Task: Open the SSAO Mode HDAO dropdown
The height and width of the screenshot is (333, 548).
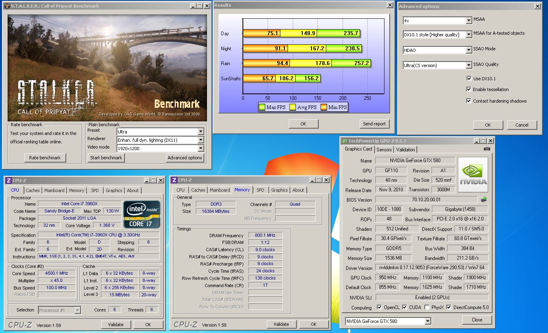Action: [x=469, y=50]
